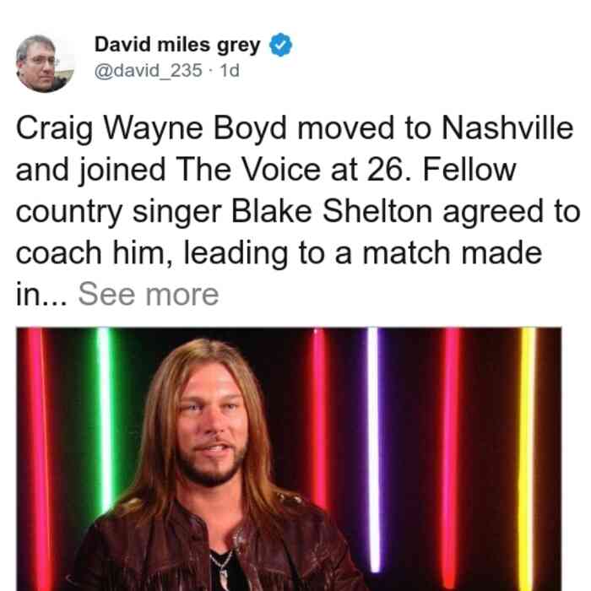
Task: Click the purple neon light in photo
Action: [x=373, y=448]
